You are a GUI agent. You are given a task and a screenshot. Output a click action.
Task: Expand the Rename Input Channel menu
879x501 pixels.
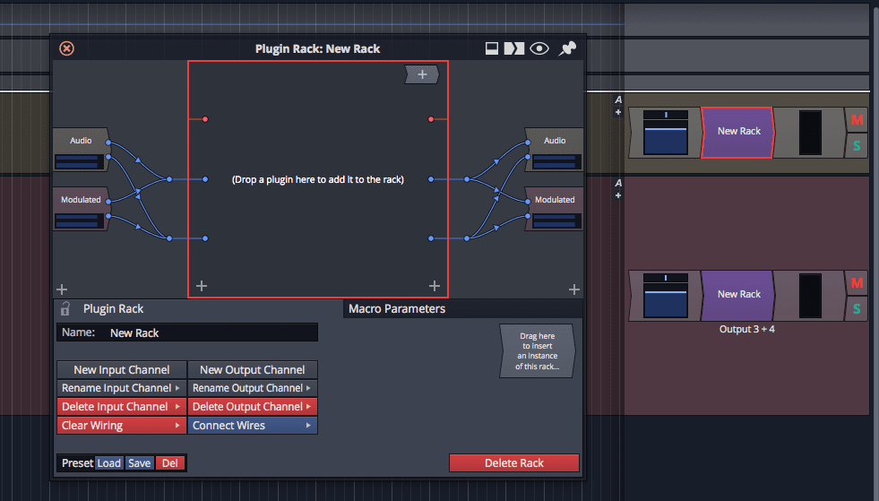click(x=121, y=388)
